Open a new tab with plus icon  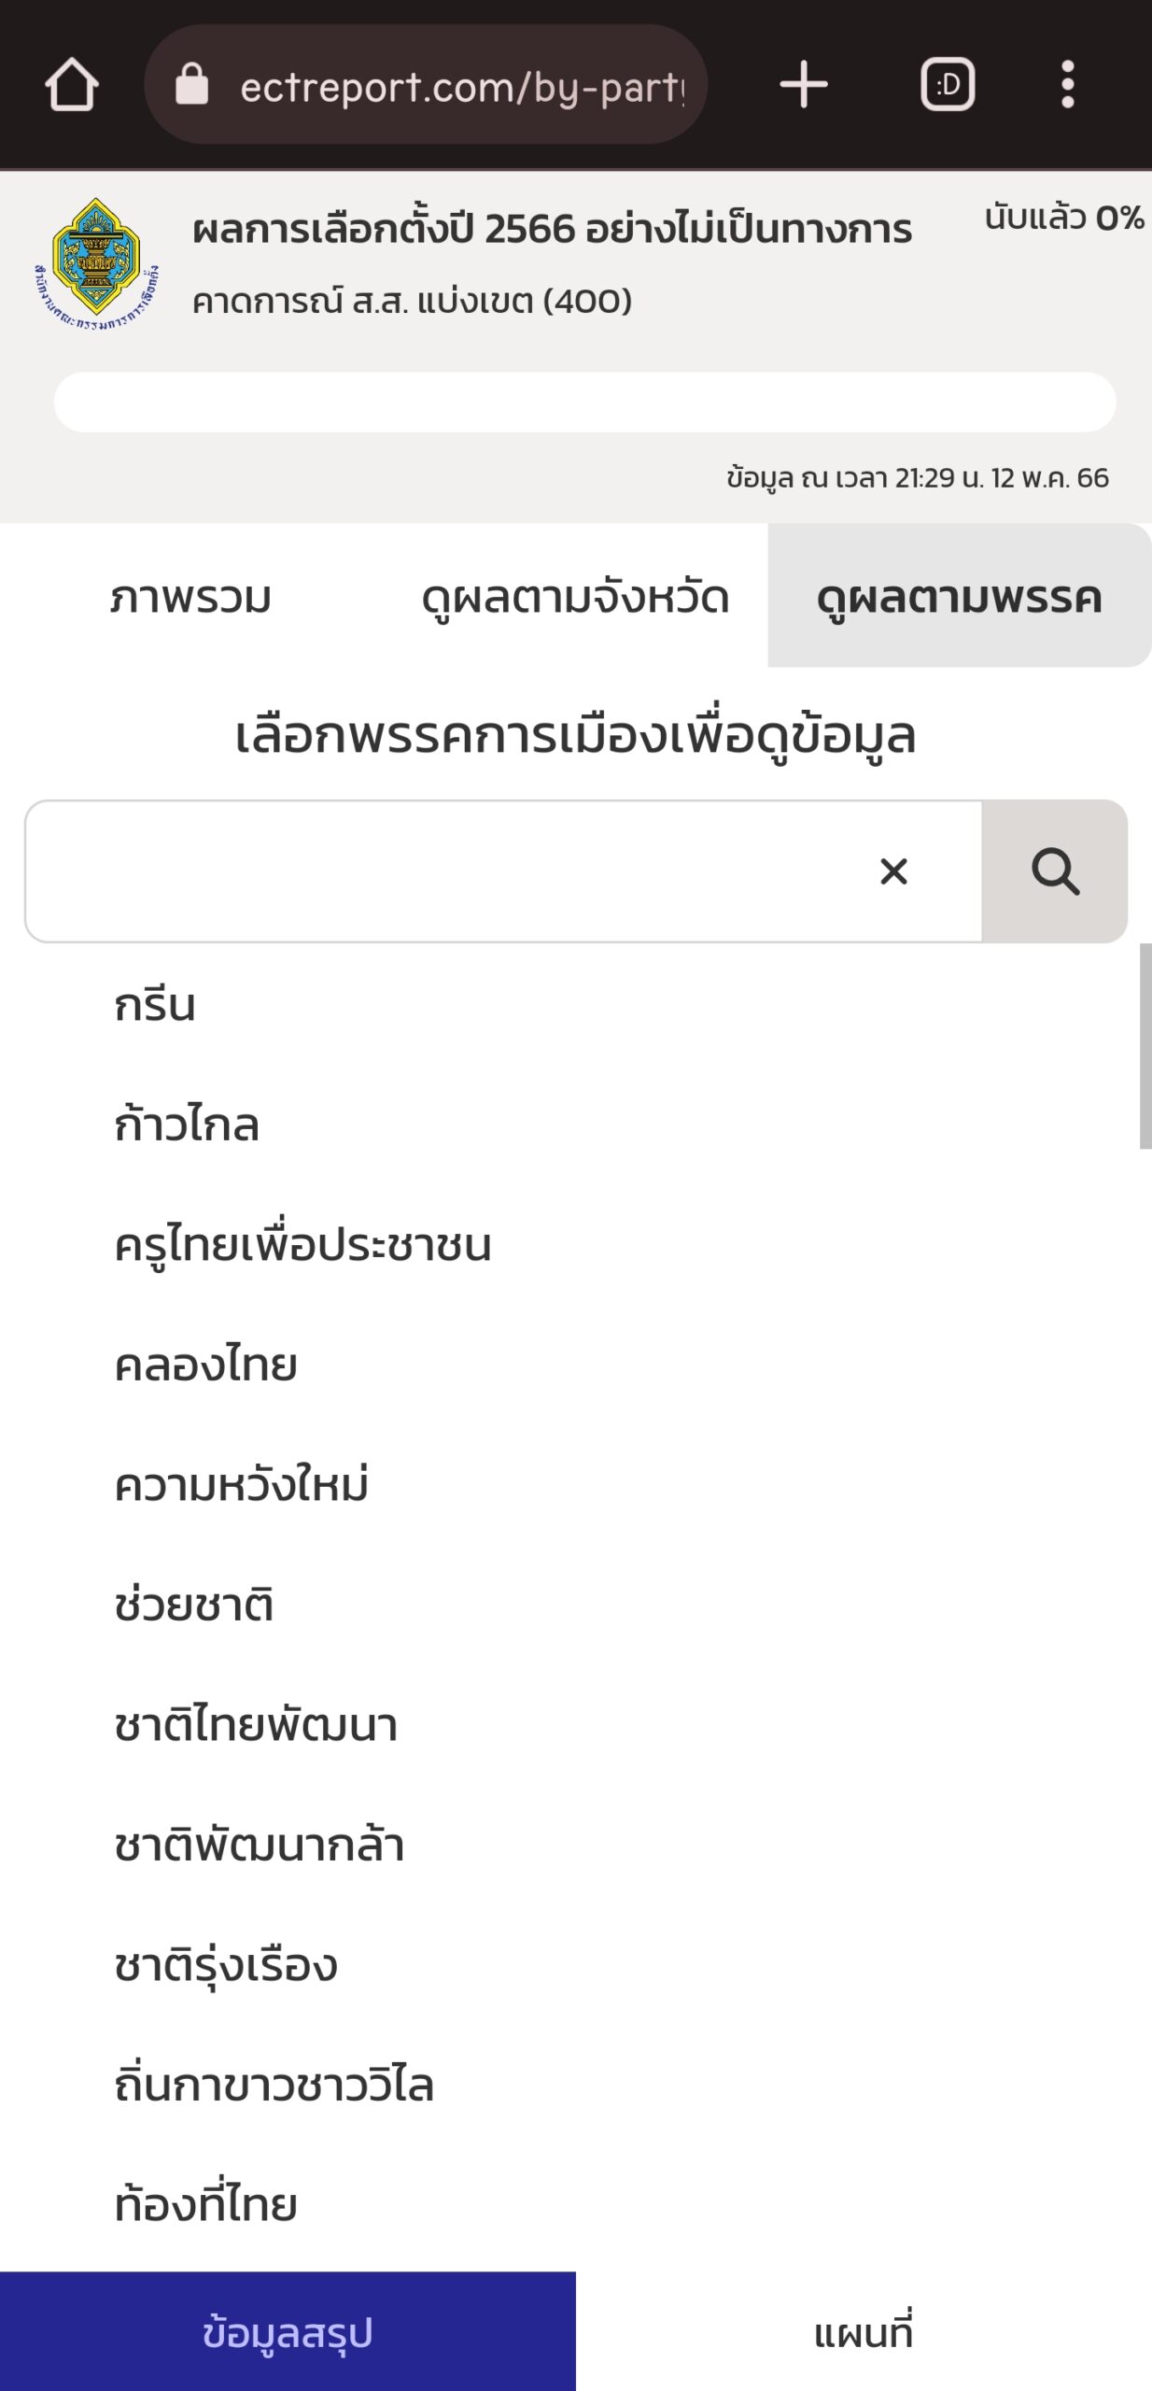803,86
